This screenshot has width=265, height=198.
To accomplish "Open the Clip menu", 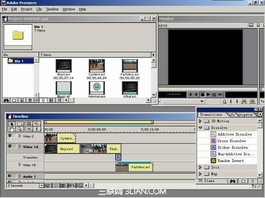I will [39, 10].
